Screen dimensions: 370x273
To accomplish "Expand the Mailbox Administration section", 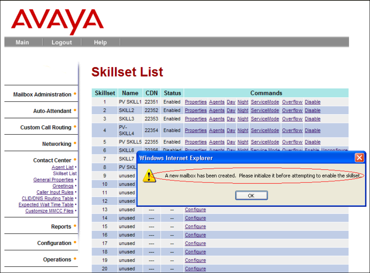I will tap(42, 95).
